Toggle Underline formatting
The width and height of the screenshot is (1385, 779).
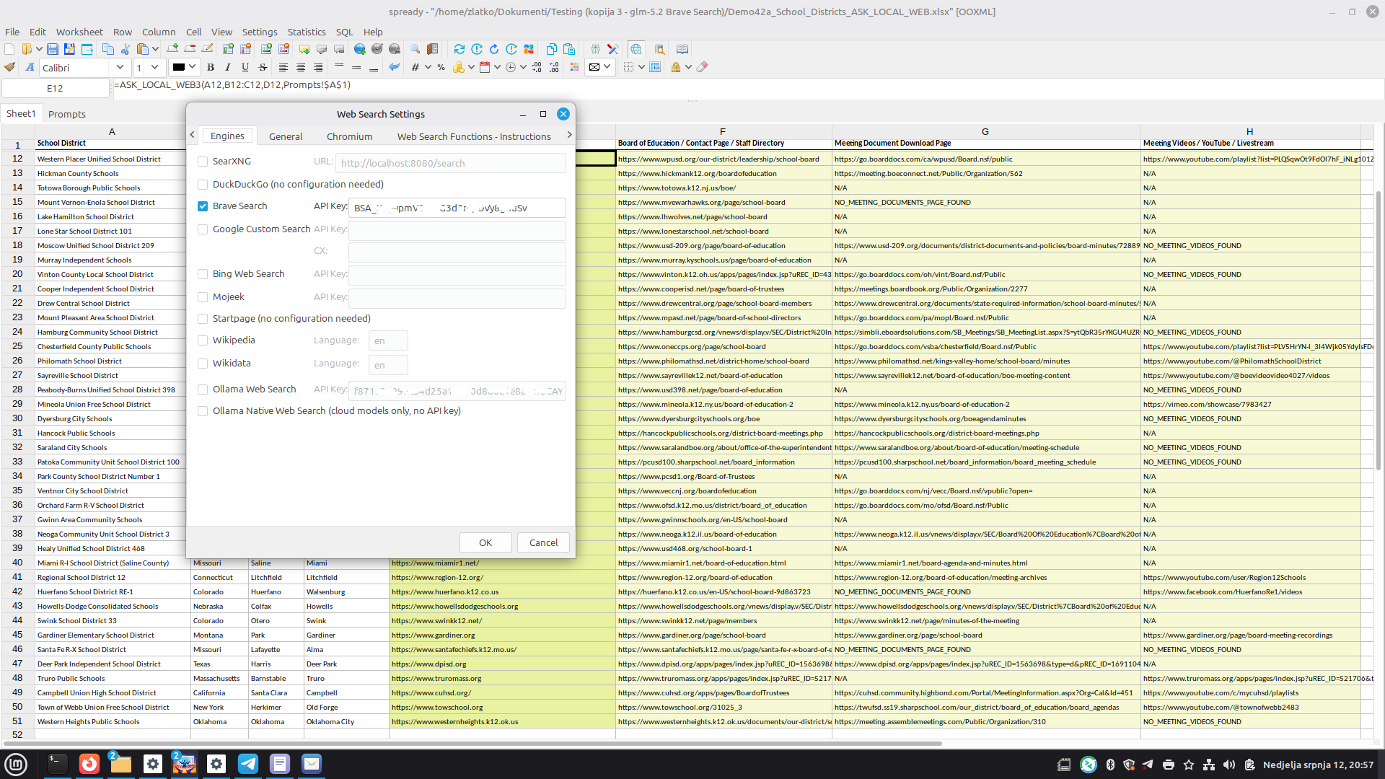[x=245, y=67]
